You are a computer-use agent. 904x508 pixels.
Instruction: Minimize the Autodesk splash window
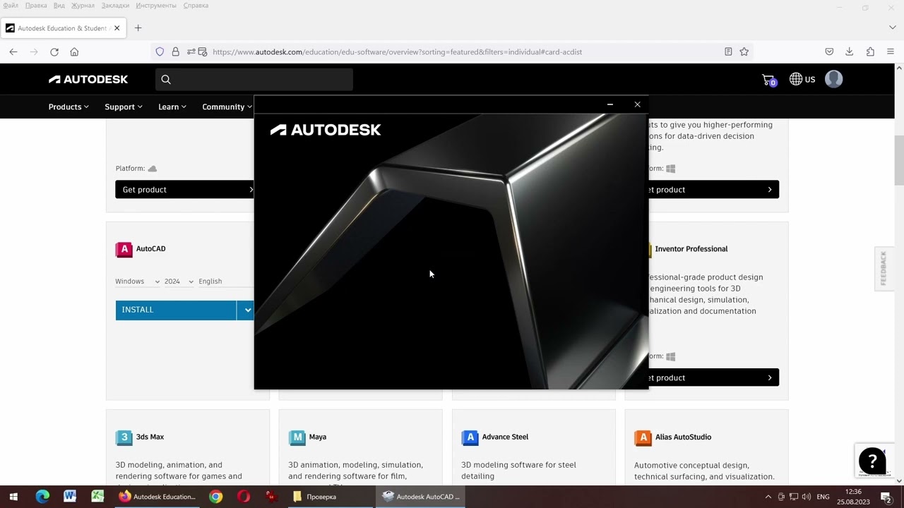pyautogui.click(x=610, y=104)
